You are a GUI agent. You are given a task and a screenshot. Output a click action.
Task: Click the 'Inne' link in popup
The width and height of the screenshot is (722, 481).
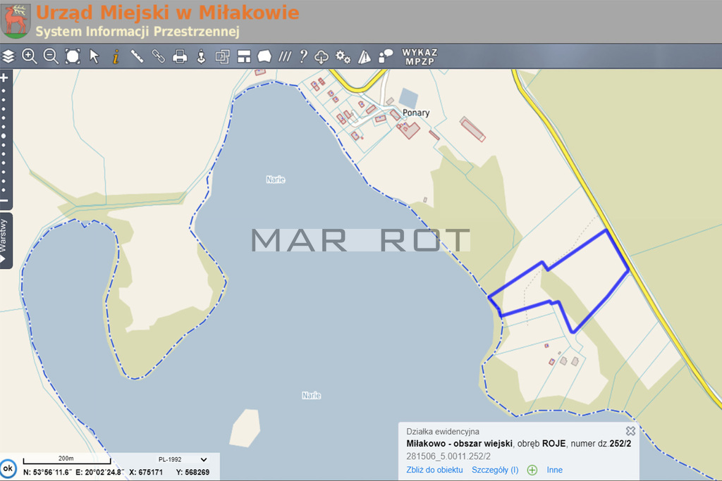pyautogui.click(x=554, y=470)
